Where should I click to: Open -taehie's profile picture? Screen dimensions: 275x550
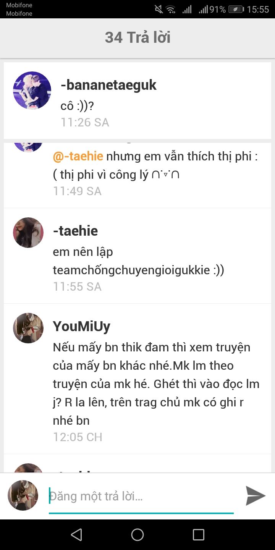coord(28,233)
